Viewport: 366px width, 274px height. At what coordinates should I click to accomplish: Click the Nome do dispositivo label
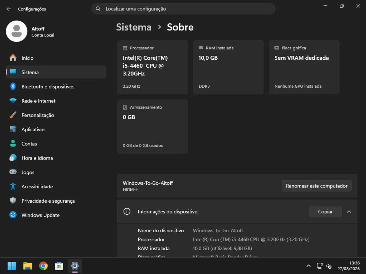(x=161, y=230)
